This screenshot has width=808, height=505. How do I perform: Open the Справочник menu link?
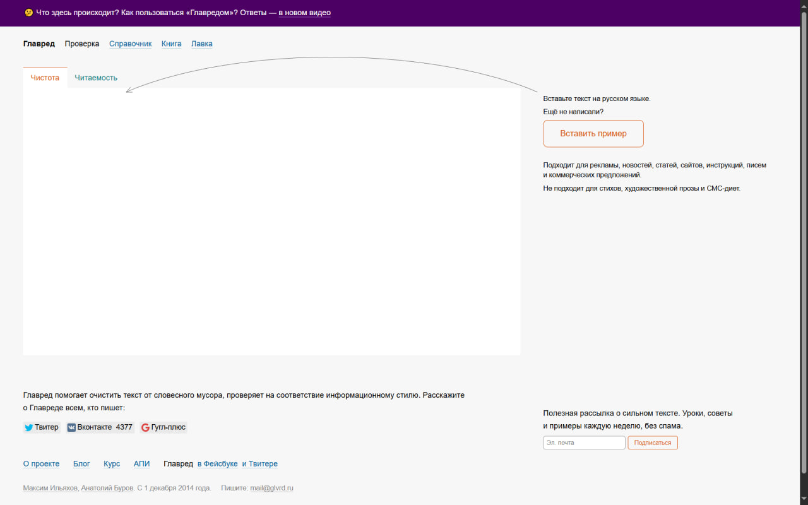click(x=130, y=44)
